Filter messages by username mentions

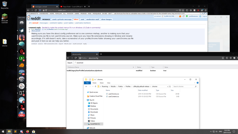pyautogui.click(x=83, y=23)
